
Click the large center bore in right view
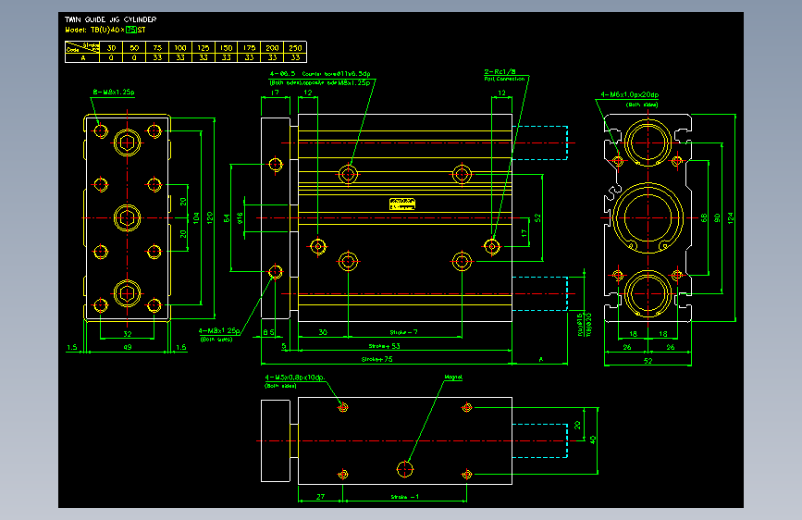pyautogui.click(x=648, y=218)
